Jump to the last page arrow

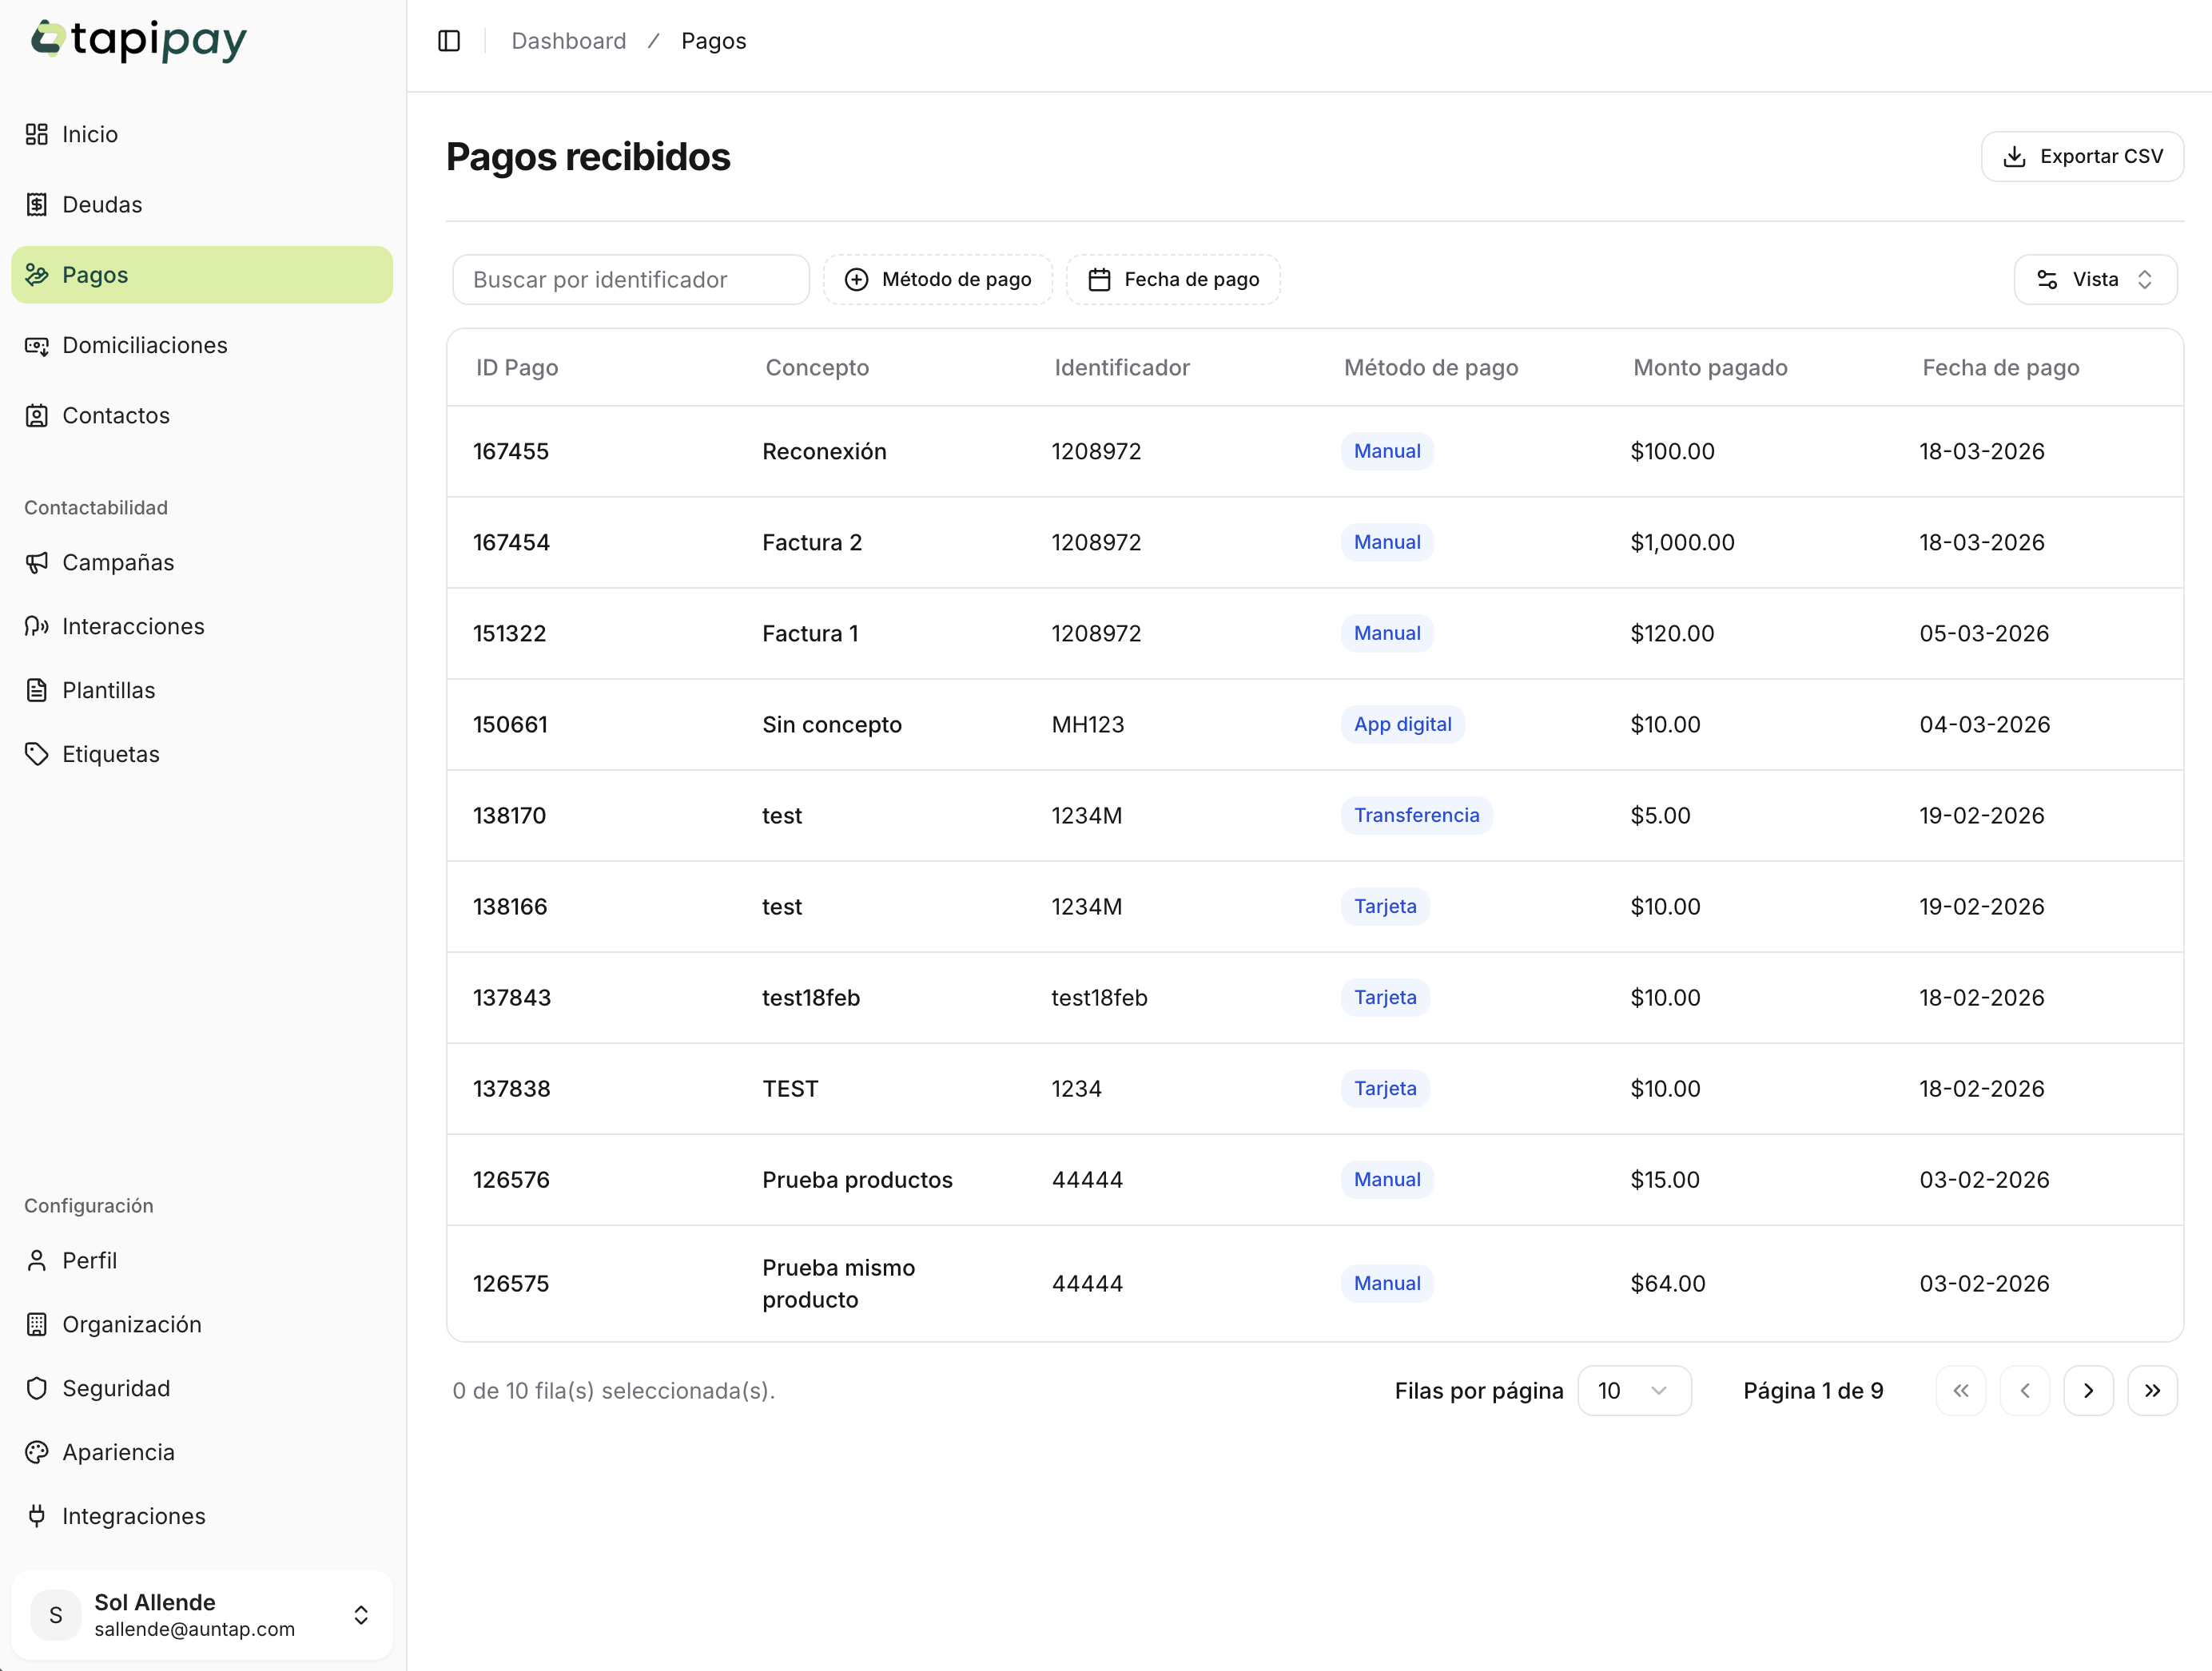[x=2152, y=1390]
